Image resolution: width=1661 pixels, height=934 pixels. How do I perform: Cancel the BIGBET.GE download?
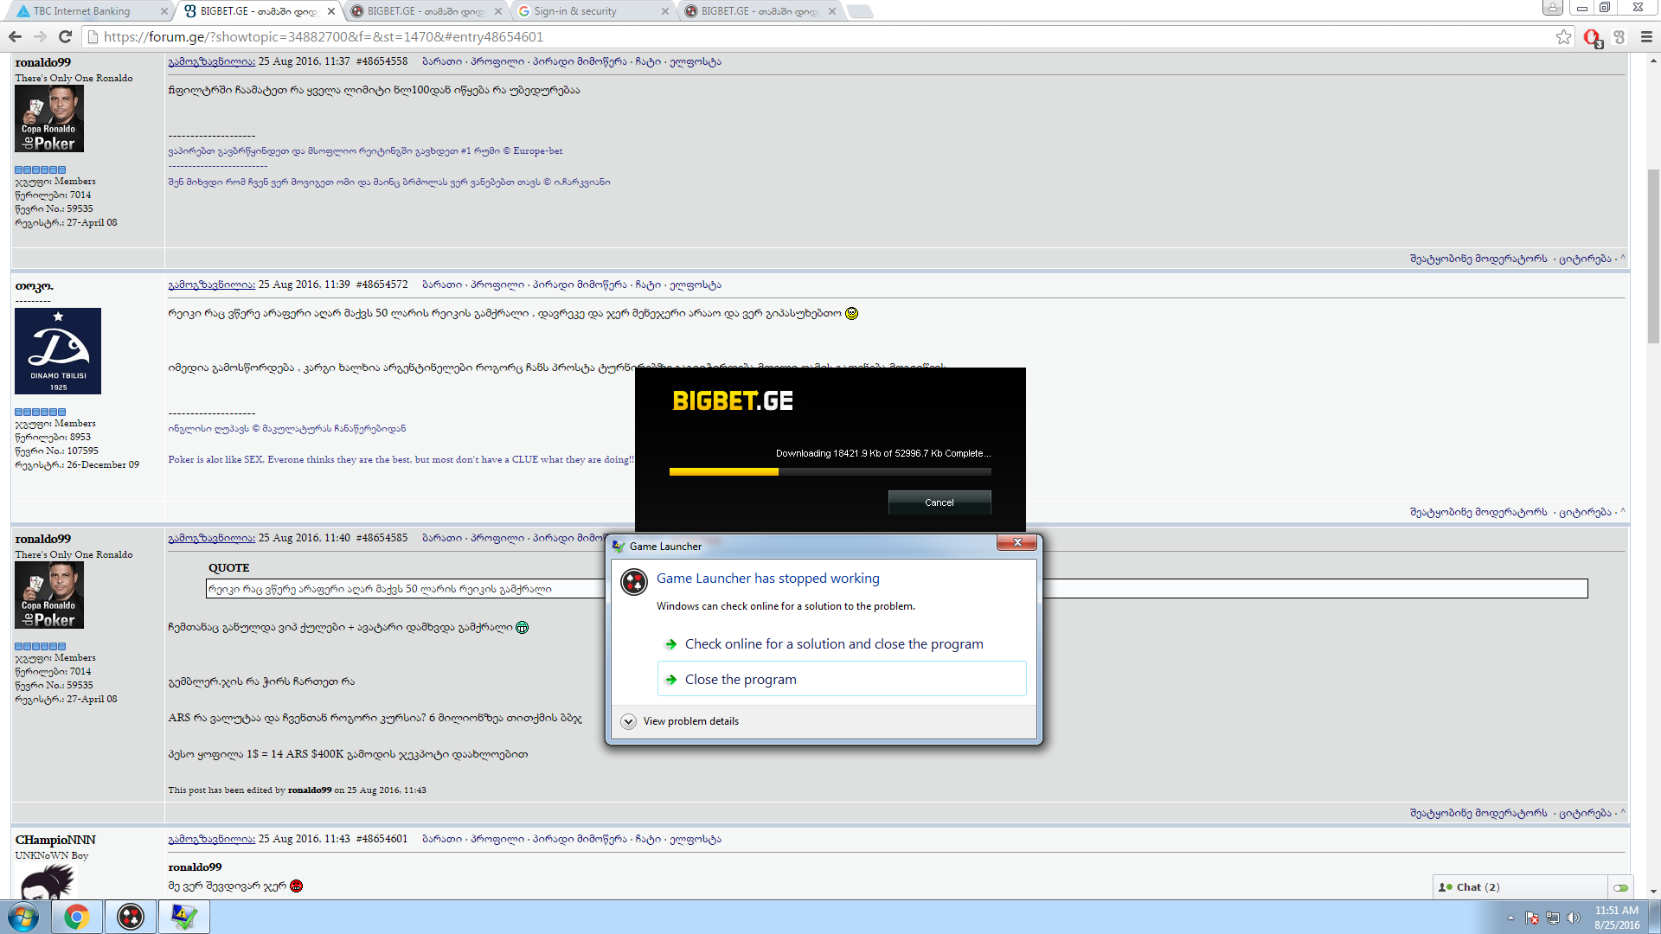pos(939,502)
